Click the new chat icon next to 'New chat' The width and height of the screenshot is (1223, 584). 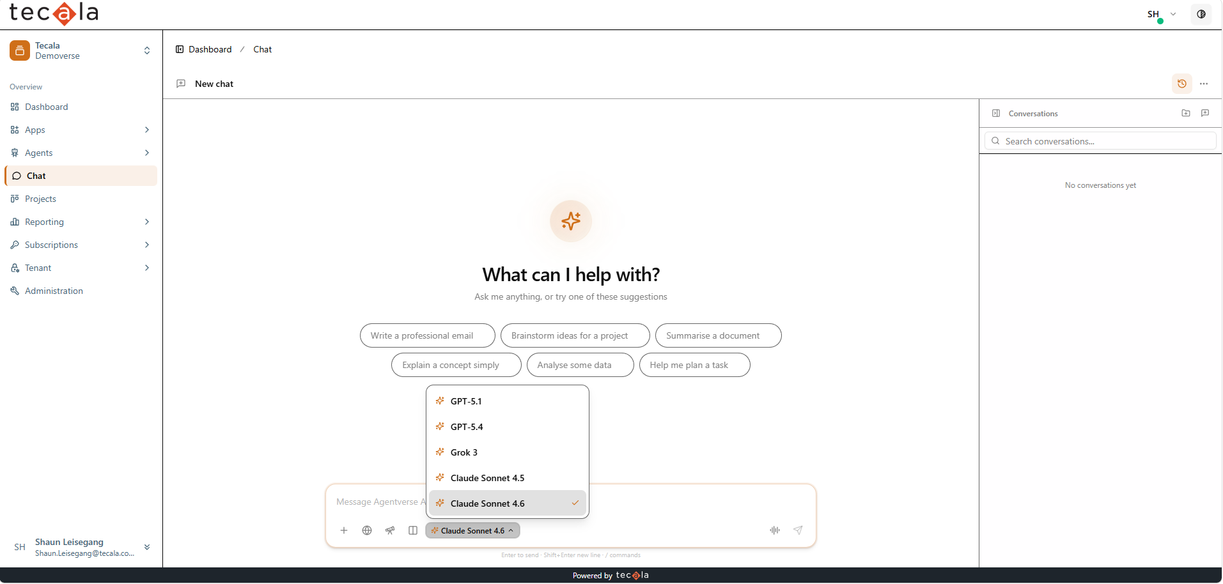181,84
